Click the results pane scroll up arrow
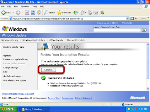150x112 pixels. pyautogui.click(x=148, y=44)
